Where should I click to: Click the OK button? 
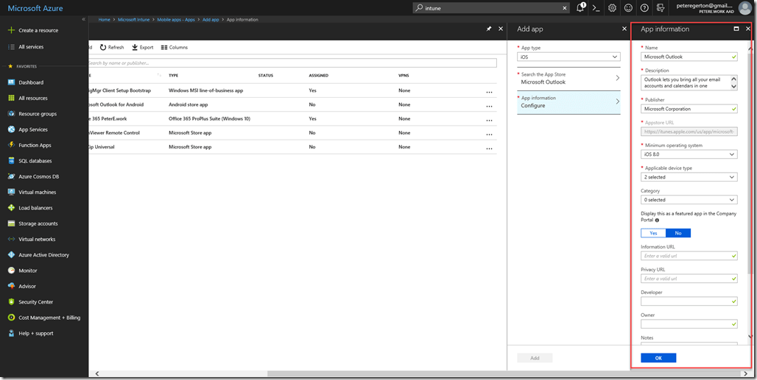coord(658,358)
